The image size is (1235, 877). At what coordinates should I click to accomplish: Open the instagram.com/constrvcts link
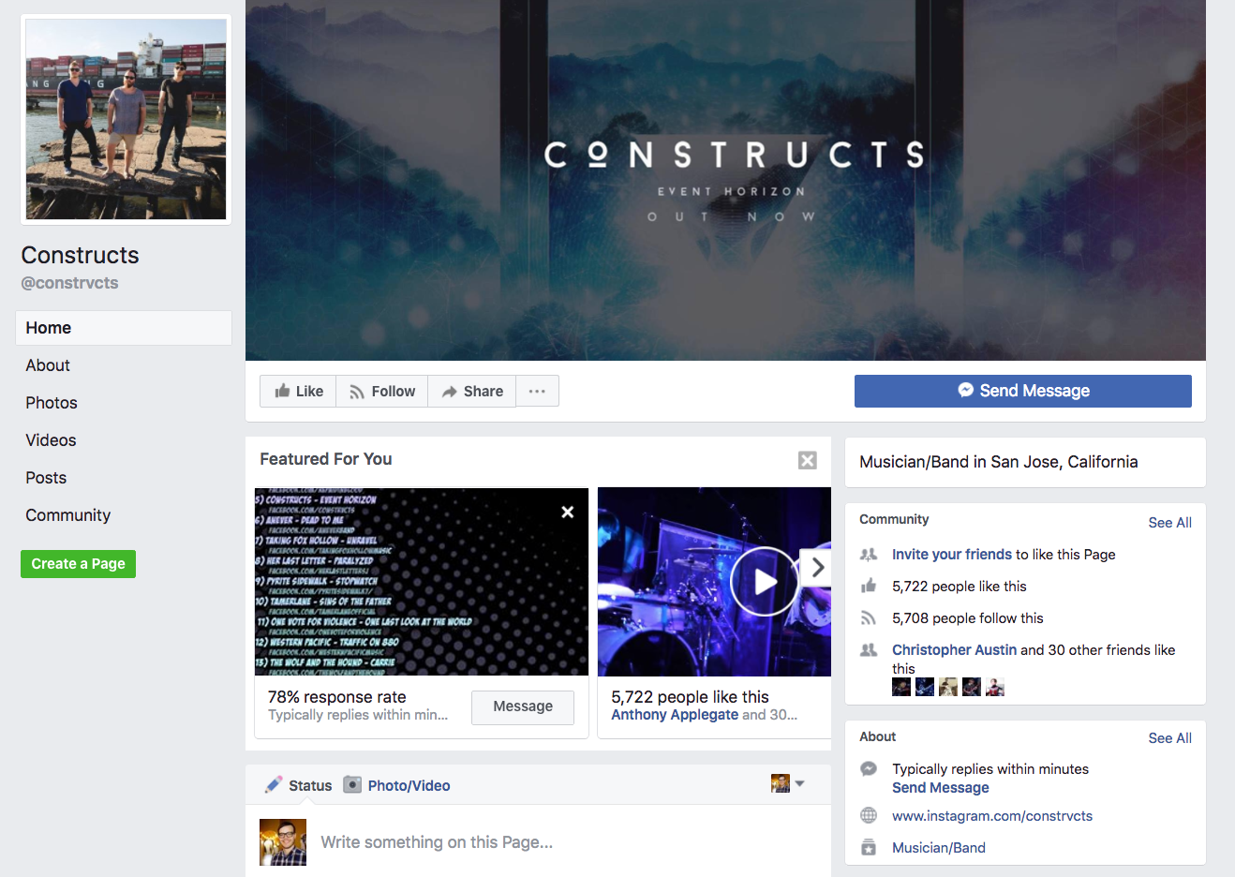(x=992, y=816)
